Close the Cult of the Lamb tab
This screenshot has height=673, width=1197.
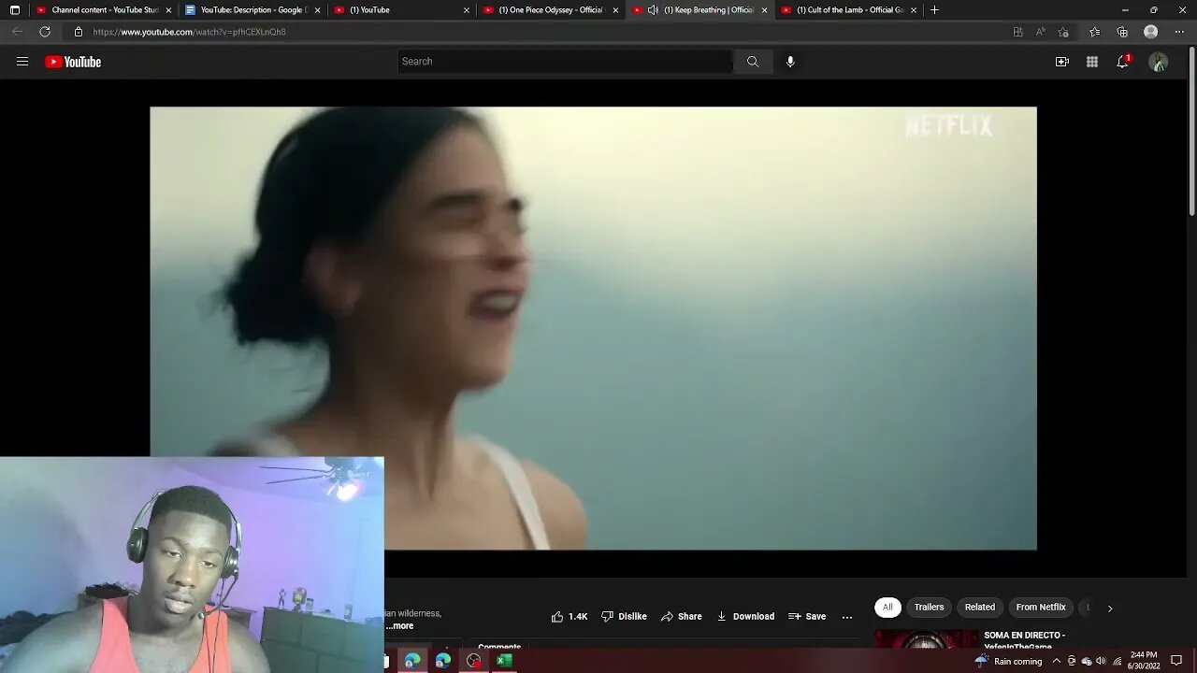(x=914, y=10)
